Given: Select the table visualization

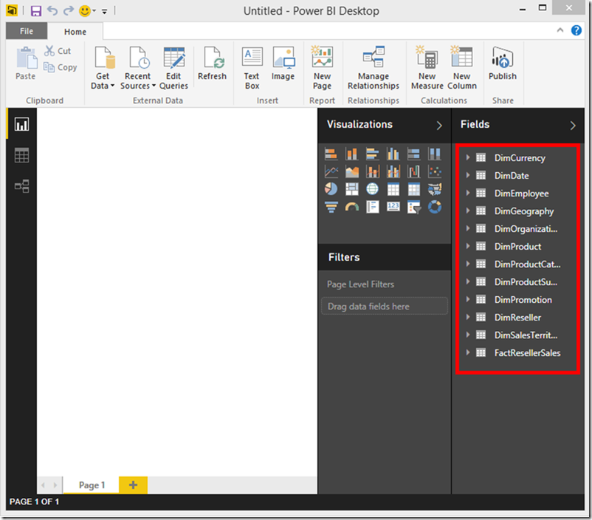Looking at the screenshot, I should click(393, 189).
